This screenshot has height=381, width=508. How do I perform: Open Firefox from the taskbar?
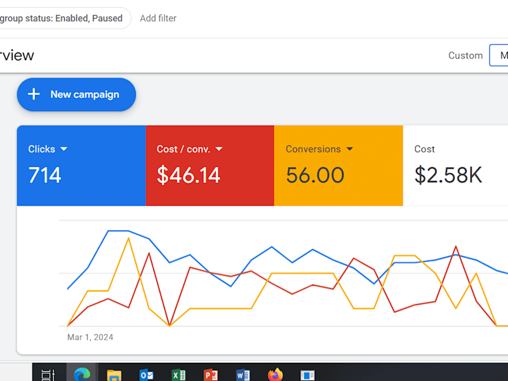coord(276,375)
